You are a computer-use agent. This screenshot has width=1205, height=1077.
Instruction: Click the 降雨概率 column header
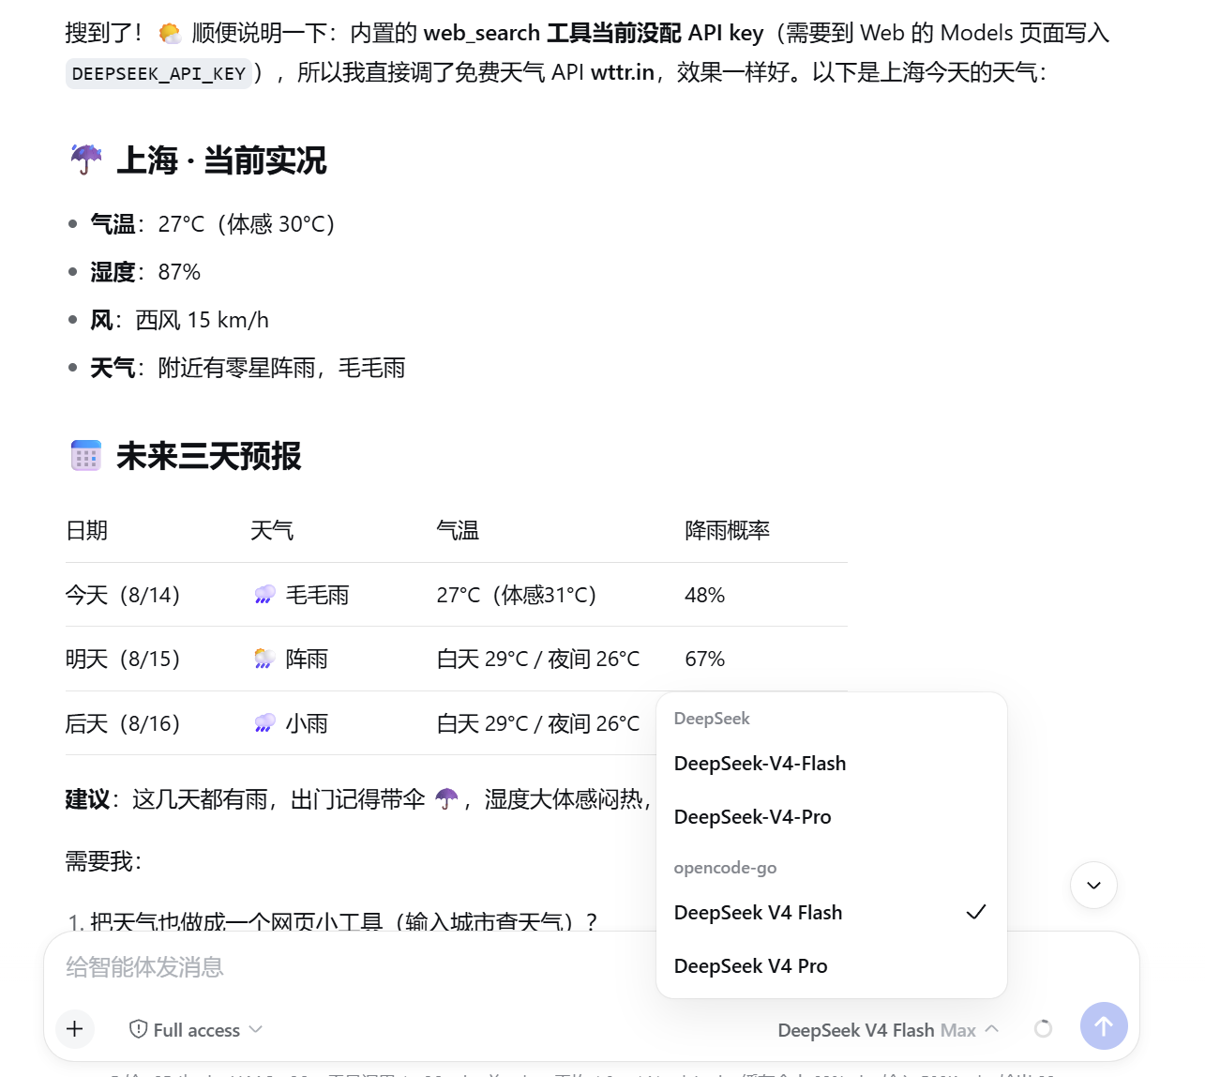727,530
